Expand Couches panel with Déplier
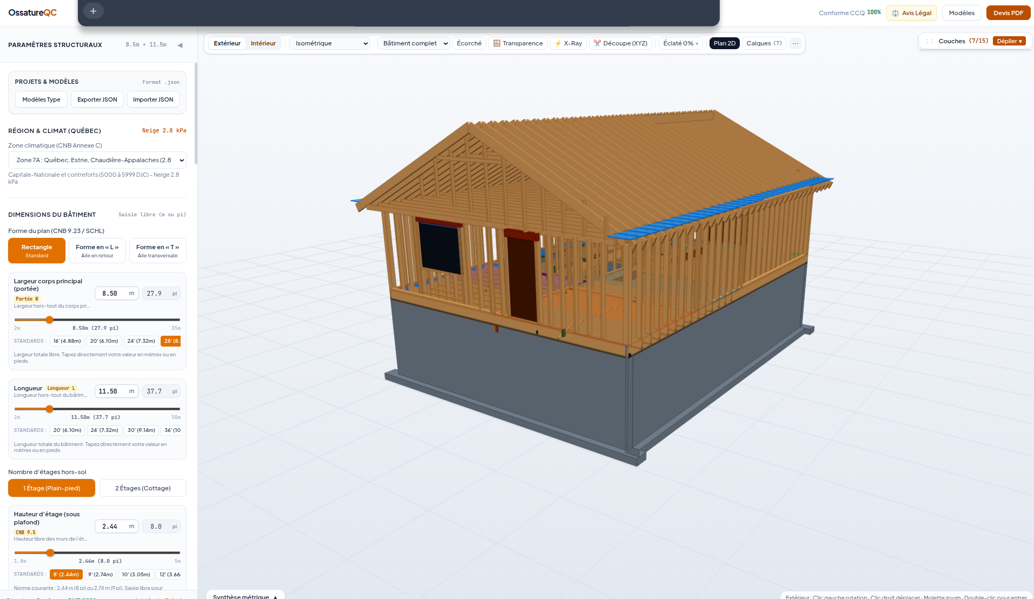The image size is (1034, 599). pos(1009,41)
